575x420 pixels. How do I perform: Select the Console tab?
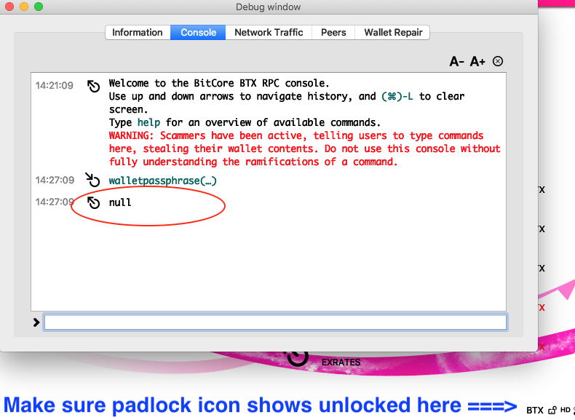tap(198, 32)
